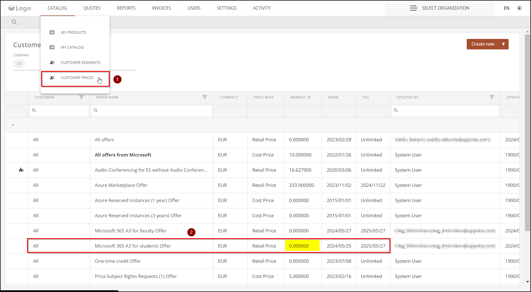Select 'Azure Marketplace Offer' row

click(121, 185)
